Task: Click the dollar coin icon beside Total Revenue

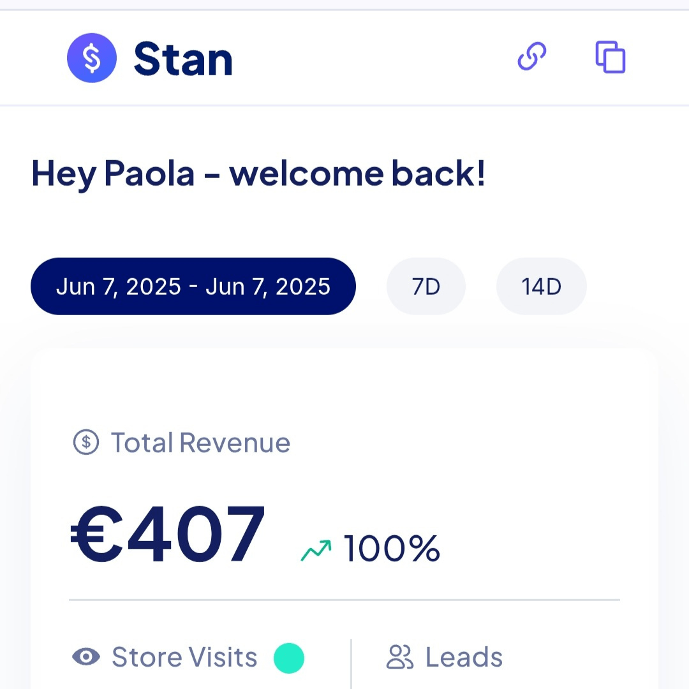Action: point(86,442)
